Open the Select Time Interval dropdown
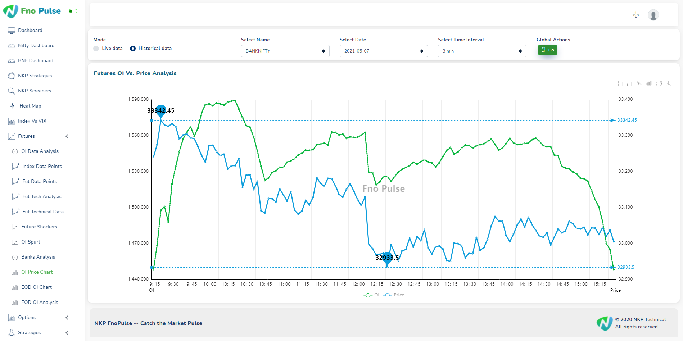This screenshot has height=341, width=683. point(482,51)
